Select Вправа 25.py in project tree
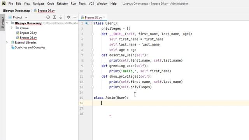 [28, 33]
